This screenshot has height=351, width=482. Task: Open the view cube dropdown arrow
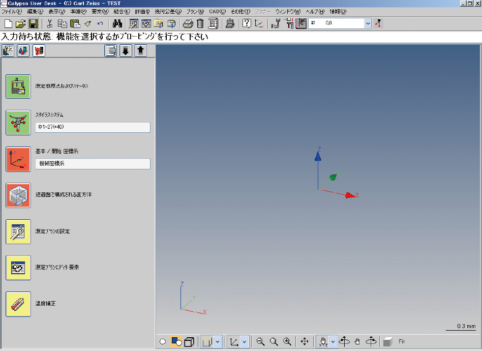pyautogui.click(x=218, y=341)
